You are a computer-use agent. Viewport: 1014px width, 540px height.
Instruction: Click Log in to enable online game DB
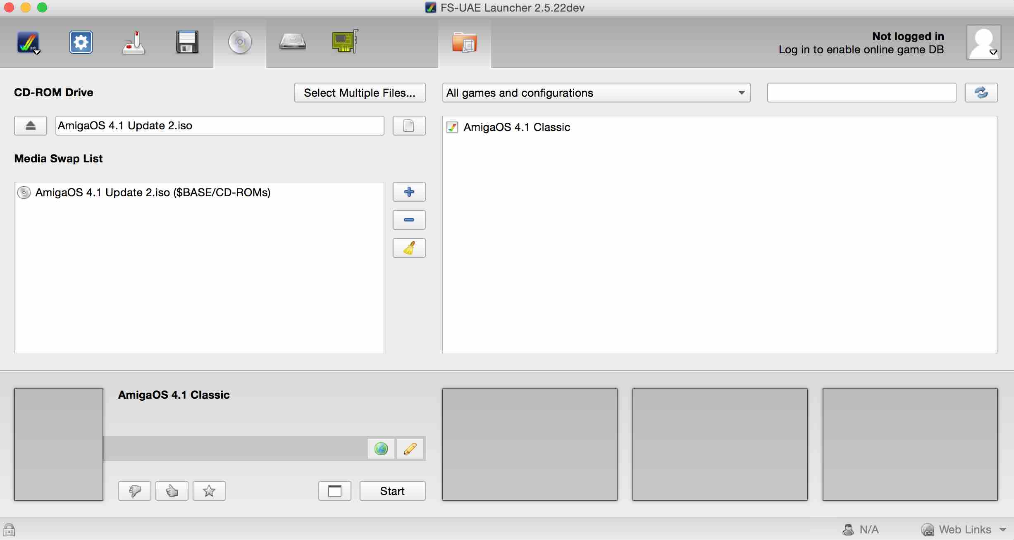pyautogui.click(x=861, y=50)
